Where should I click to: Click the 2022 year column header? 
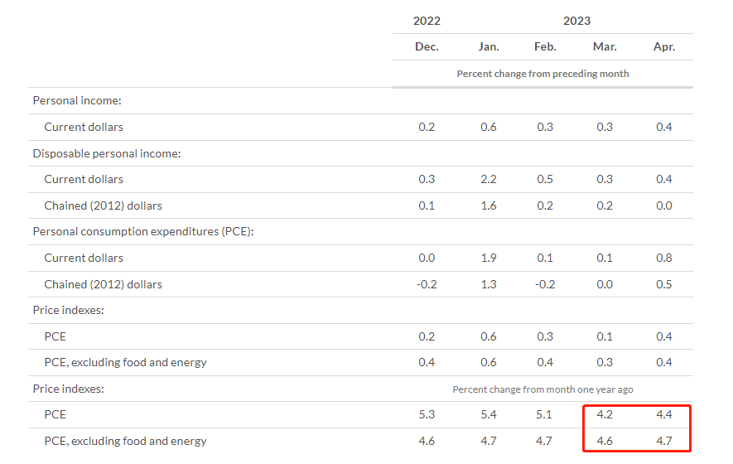pyautogui.click(x=427, y=21)
